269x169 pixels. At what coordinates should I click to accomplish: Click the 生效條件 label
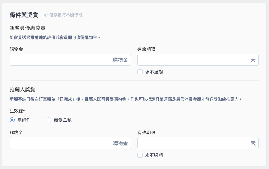point(19,111)
